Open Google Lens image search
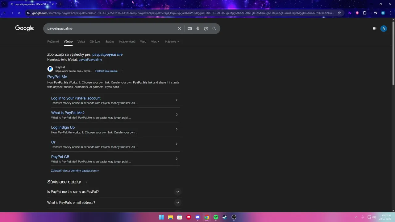395x222 pixels. coord(206,28)
